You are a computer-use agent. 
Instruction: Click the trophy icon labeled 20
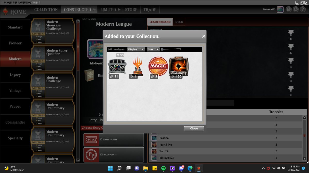click(291, 47)
